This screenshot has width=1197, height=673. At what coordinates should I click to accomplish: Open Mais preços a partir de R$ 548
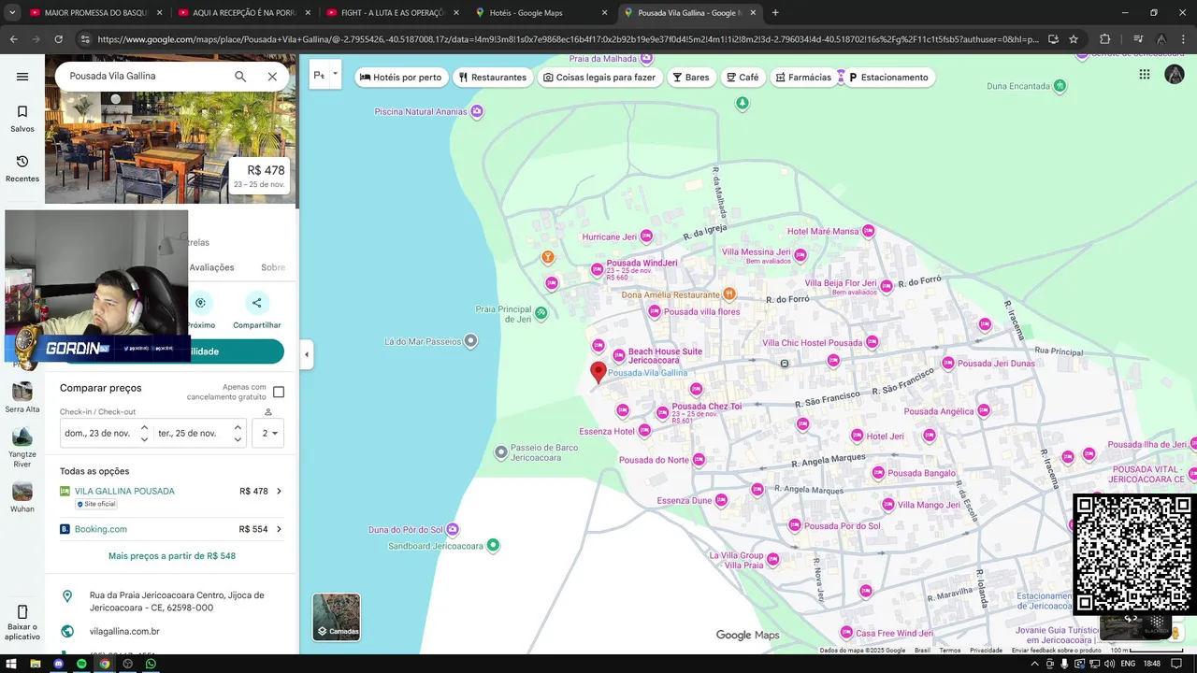point(172,556)
